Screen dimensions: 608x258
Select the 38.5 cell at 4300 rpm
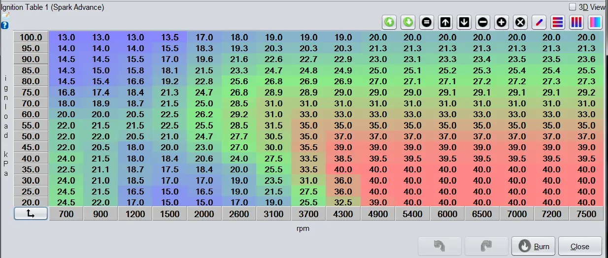click(343, 159)
